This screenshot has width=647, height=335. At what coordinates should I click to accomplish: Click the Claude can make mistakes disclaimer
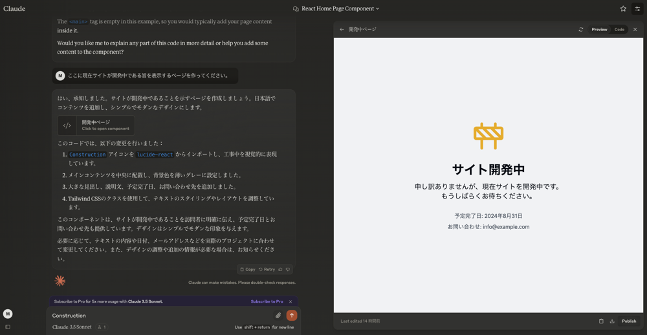pyautogui.click(x=242, y=283)
